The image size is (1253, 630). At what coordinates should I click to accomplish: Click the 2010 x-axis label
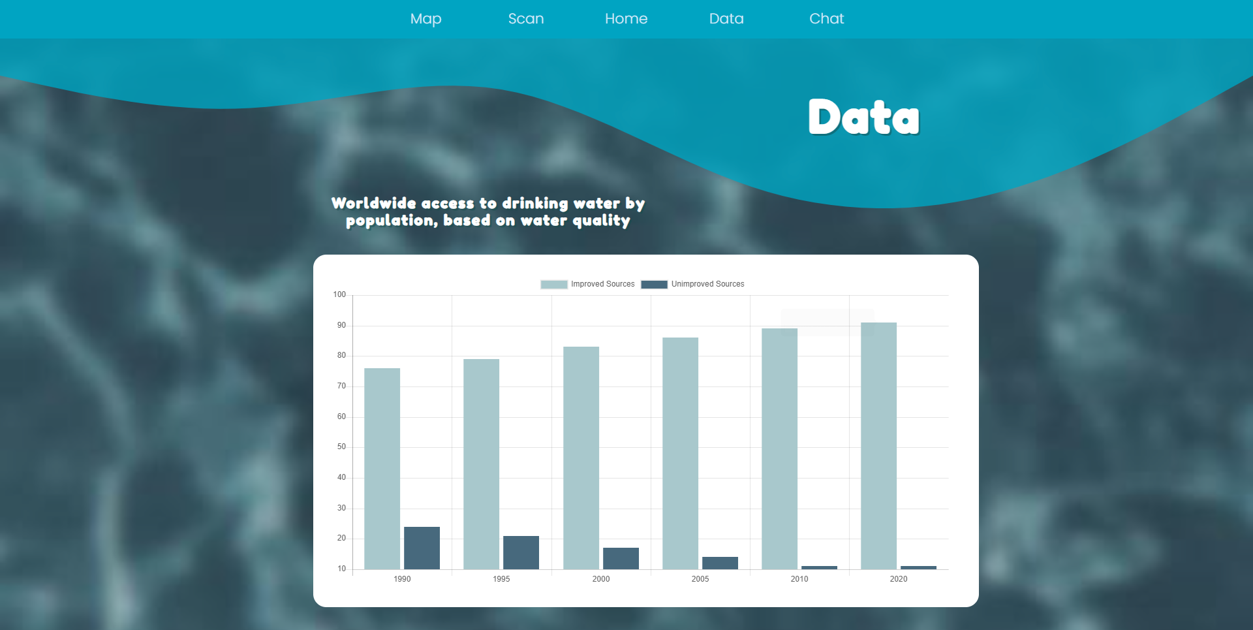coord(799,579)
